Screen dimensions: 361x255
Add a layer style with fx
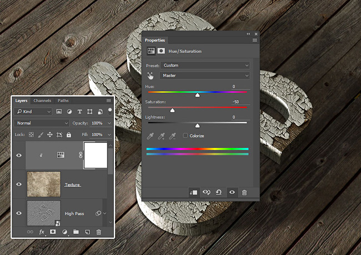click(x=42, y=232)
